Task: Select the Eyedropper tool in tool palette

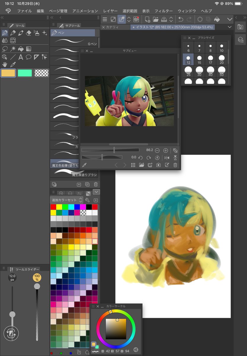Action: click(x=13, y=64)
